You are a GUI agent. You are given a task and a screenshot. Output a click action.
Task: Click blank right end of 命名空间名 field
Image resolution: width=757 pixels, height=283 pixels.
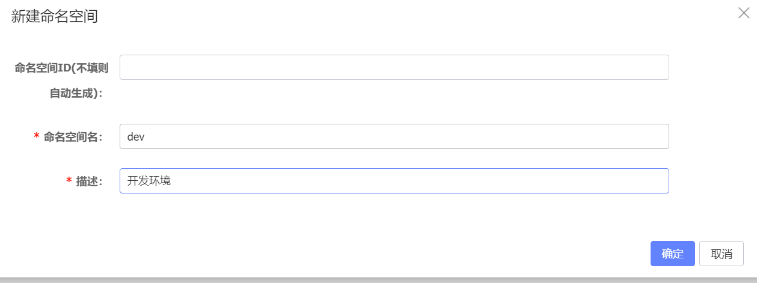[631, 136]
